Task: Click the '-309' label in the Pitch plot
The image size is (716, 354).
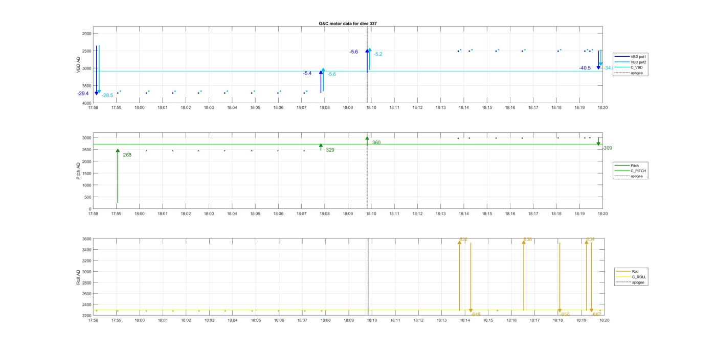Action: pyautogui.click(x=607, y=148)
